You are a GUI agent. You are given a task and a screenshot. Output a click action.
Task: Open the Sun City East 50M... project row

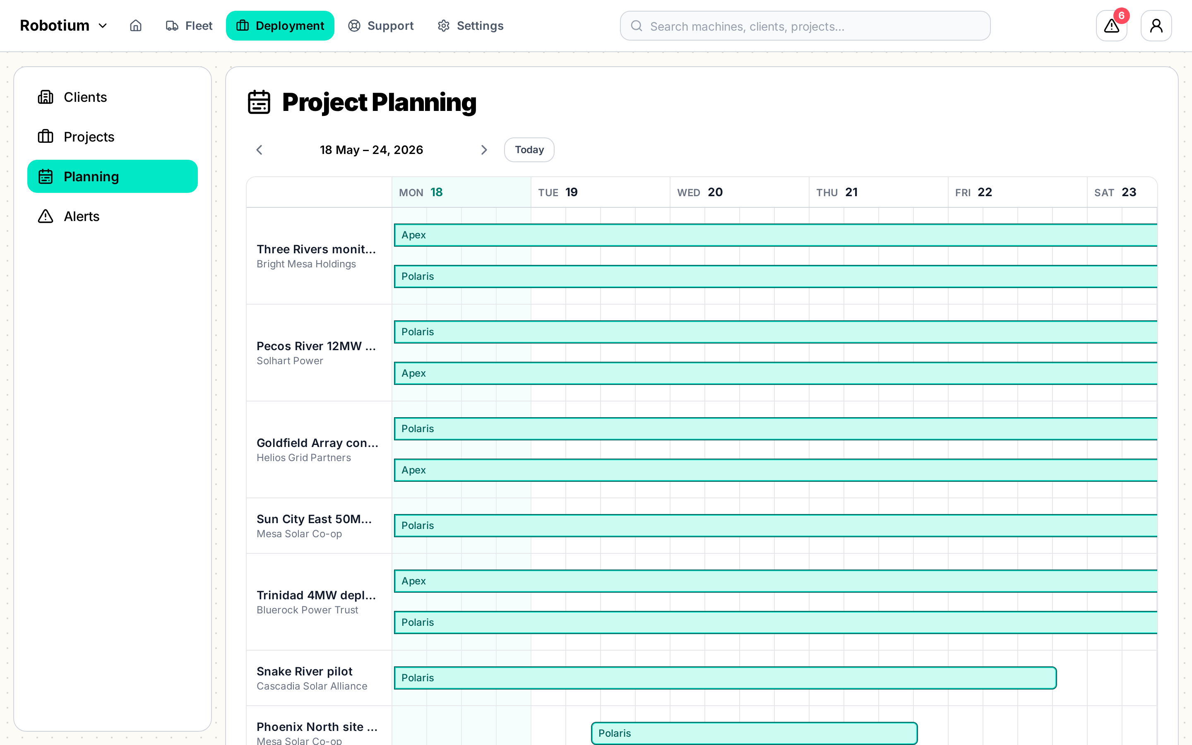(319, 526)
